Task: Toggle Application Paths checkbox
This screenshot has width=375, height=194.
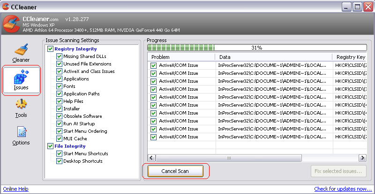Action: [x=59, y=94]
